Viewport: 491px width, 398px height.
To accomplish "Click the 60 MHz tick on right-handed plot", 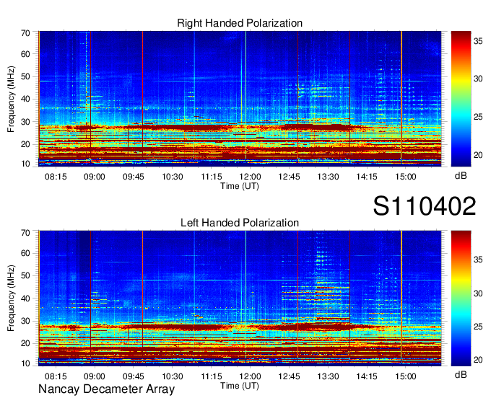I will [25, 54].
